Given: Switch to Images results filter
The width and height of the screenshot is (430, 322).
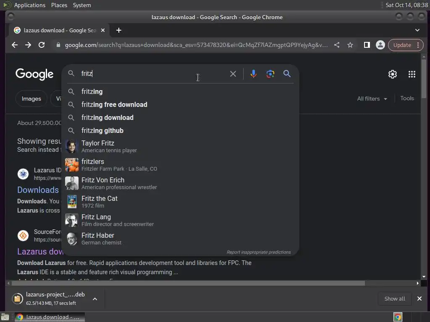Looking at the screenshot, I should coord(31,99).
